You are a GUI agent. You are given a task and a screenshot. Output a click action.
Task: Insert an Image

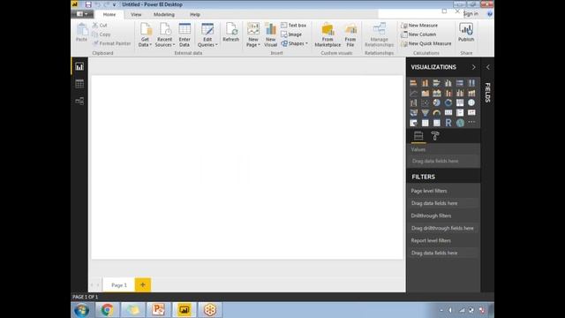(291, 34)
